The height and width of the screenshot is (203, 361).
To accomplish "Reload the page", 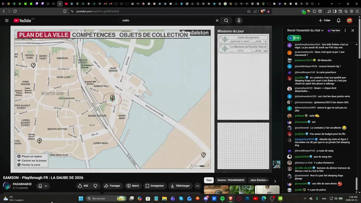I will [x=15, y=11].
